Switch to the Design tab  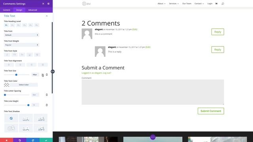point(19,10)
